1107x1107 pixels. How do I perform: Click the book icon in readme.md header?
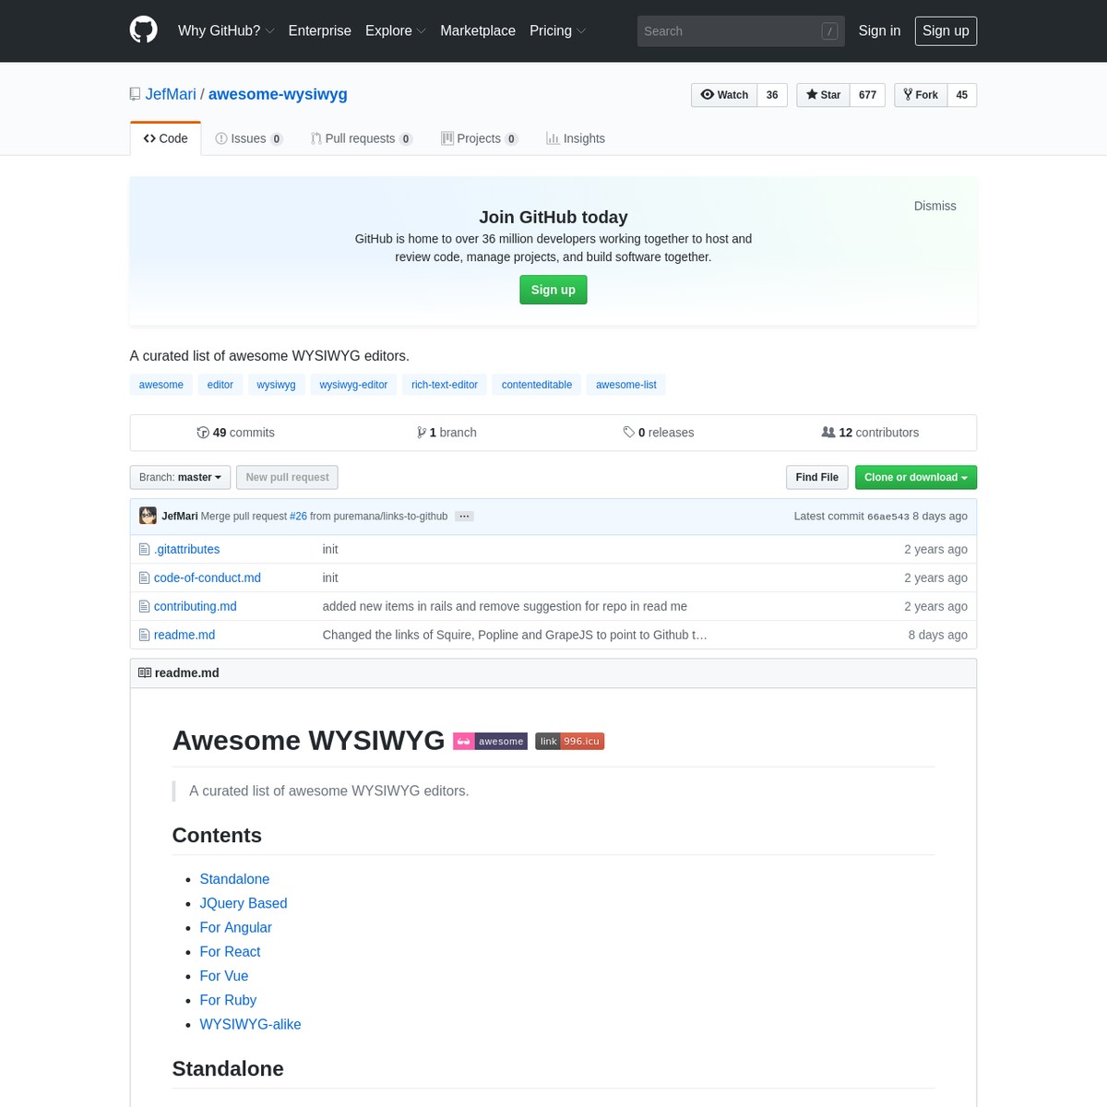[x=145, y=673]
